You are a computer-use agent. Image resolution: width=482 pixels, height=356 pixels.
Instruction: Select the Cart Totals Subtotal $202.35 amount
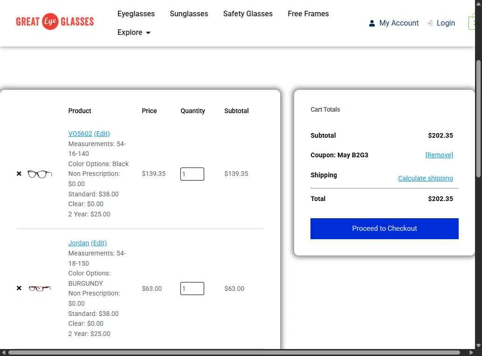[440, 135]
